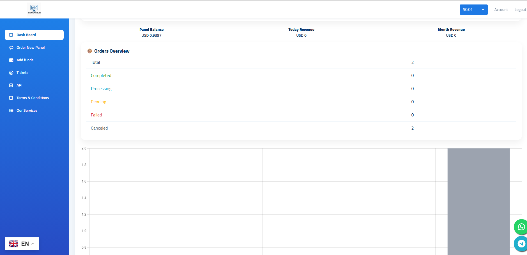The width and height of the screenshot is (527, 255).
Task: Click the Our Services list icon
Action: pos(11,111)
